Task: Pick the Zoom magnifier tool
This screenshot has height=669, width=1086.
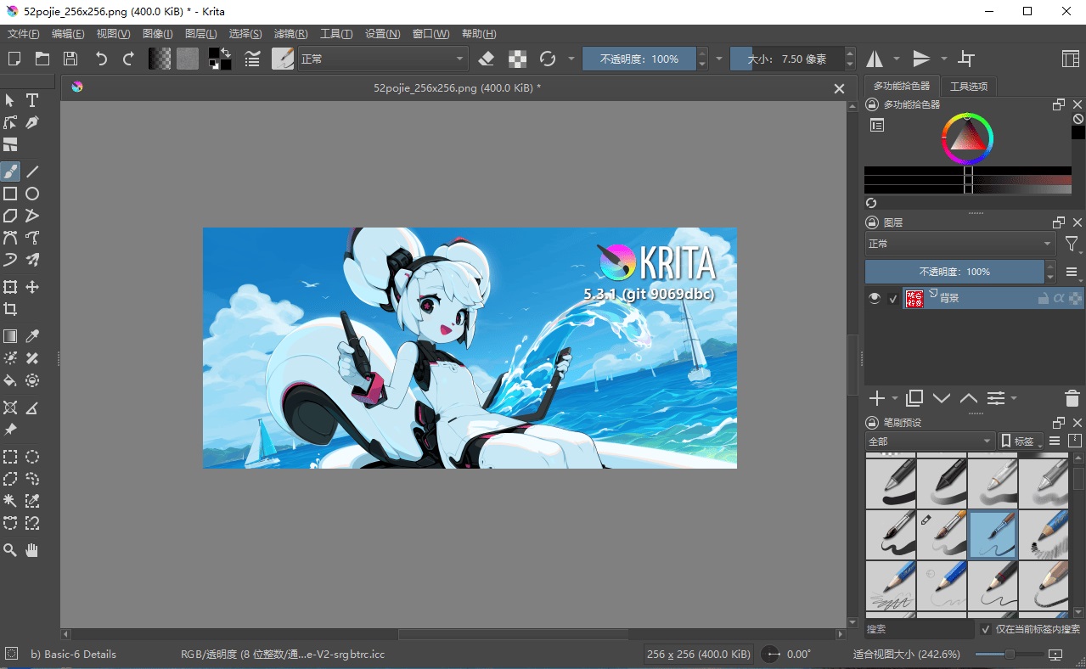Action: pos(10,550)
